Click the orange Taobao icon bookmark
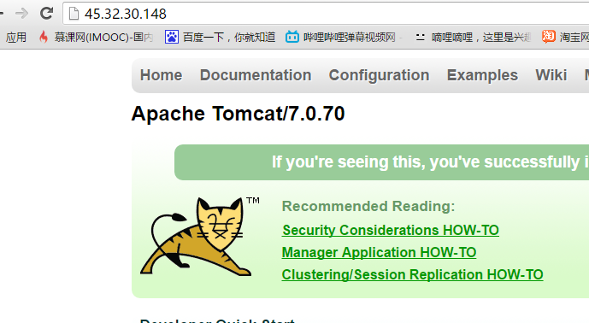The height and width of the screenshot is (323, 589). pos(549,37)
